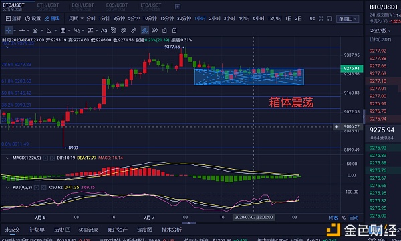Switch to the ETH/USDT pair tab

(48, 7)
